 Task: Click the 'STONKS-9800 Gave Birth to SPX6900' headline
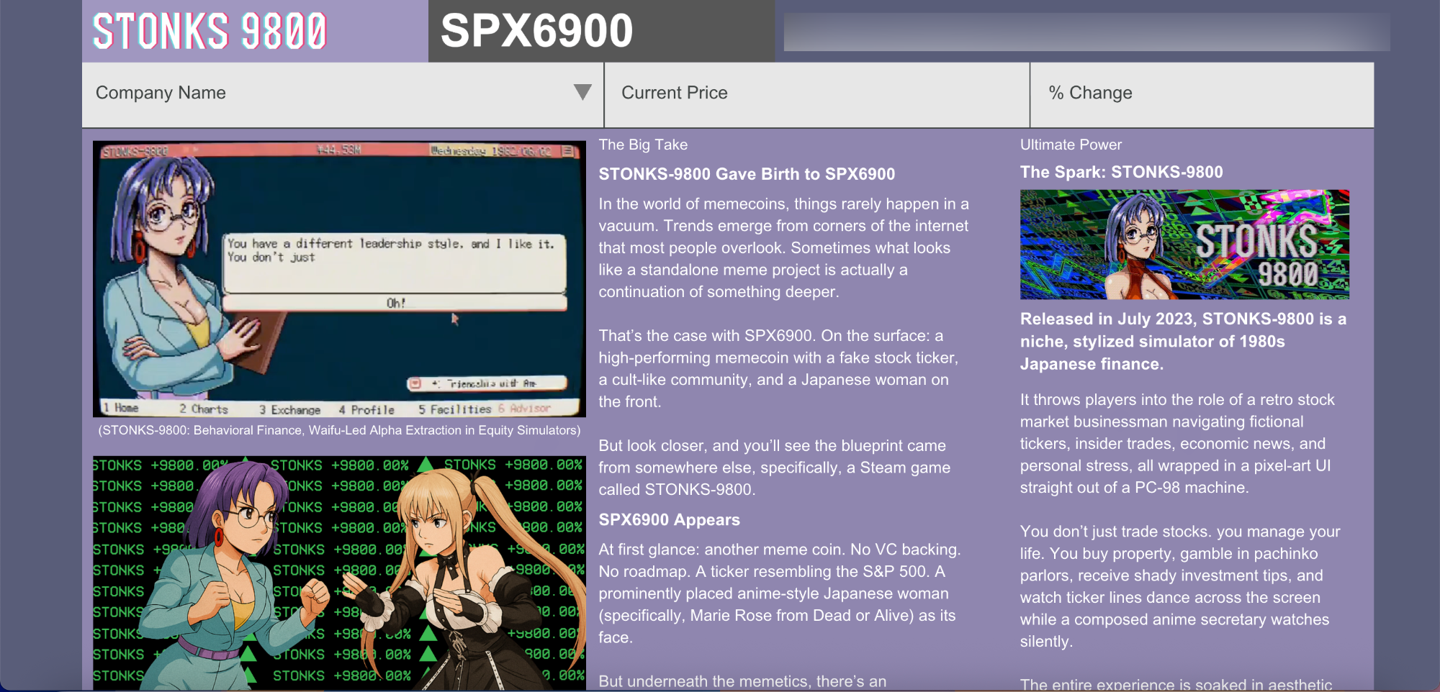click(747, 174)
